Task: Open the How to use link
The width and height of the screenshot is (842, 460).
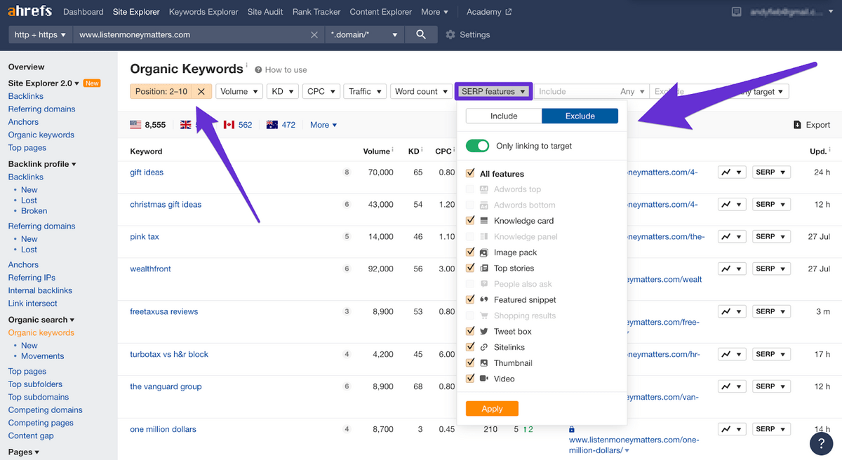Action: [281, 70]
